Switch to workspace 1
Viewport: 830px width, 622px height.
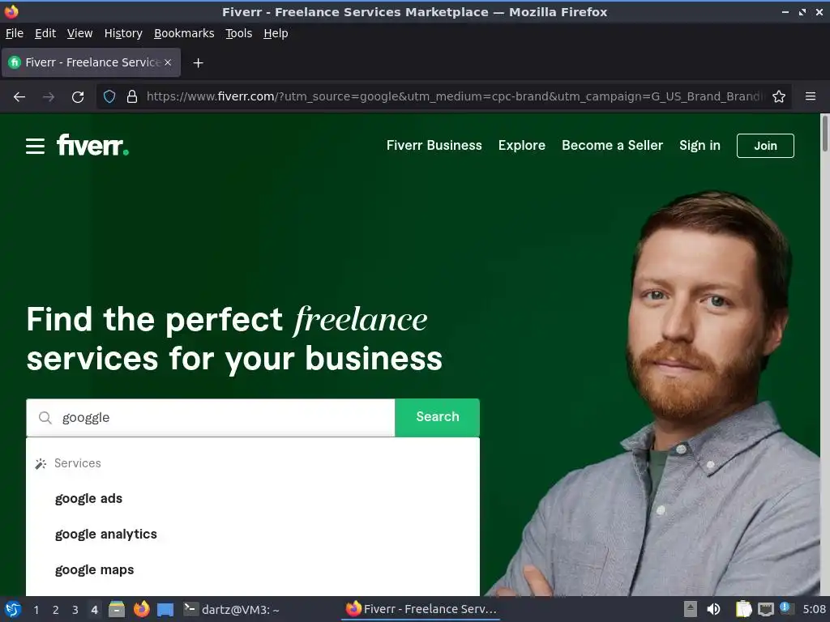36,610
